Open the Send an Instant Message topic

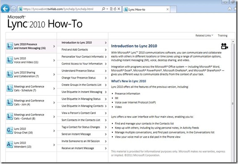click(82, 134)
